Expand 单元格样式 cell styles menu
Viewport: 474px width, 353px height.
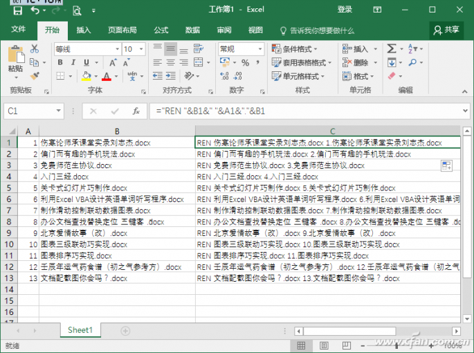tap(298, 76)
